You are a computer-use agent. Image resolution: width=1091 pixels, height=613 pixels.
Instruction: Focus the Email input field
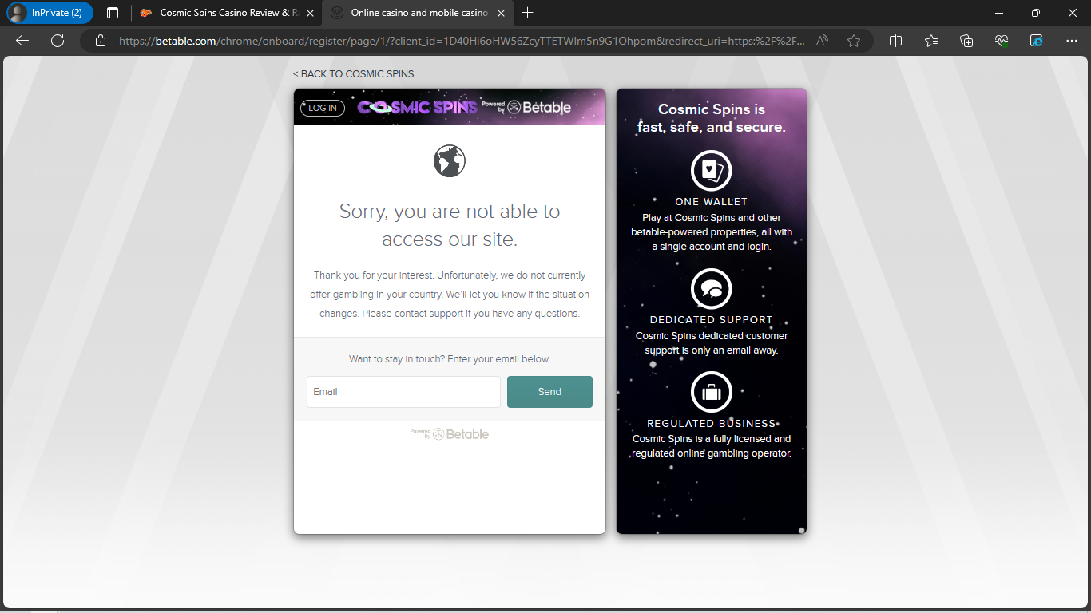[x=403, y=392]
